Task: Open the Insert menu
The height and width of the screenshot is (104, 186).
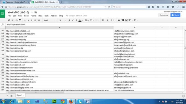Action: point(26,16)
